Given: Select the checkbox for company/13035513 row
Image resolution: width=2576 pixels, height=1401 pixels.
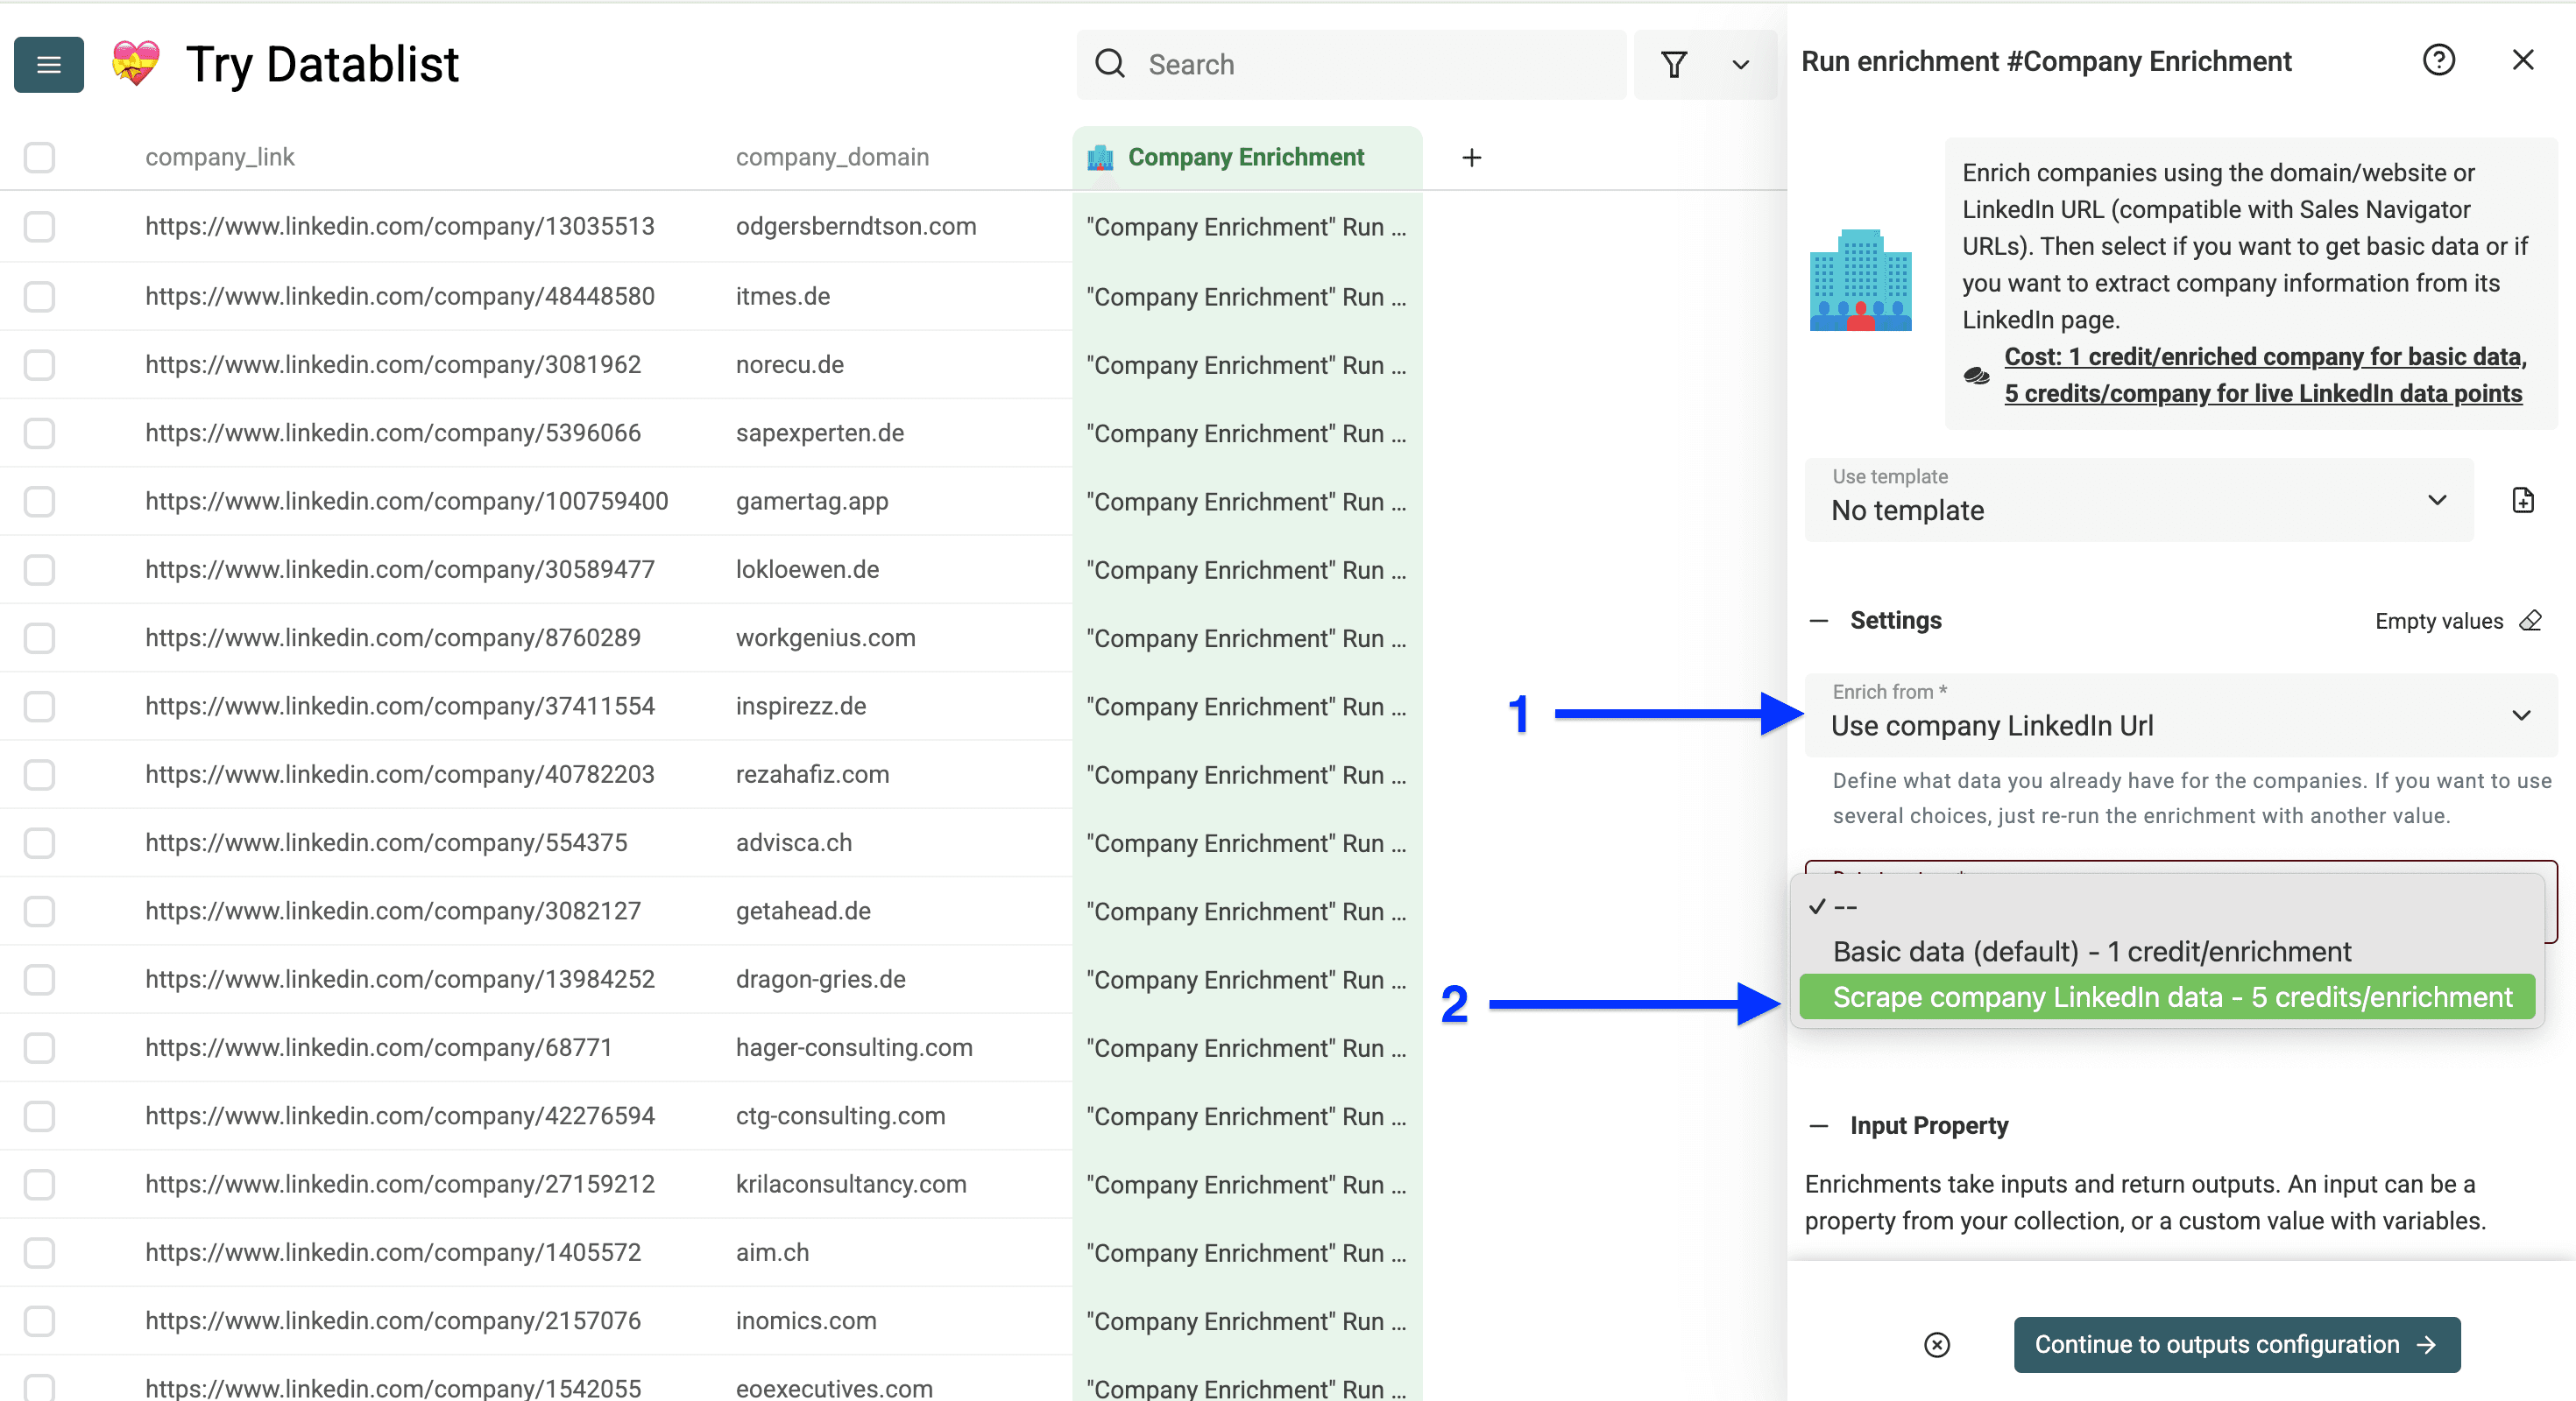Looking at the screenshot, I should click(39, 227).
